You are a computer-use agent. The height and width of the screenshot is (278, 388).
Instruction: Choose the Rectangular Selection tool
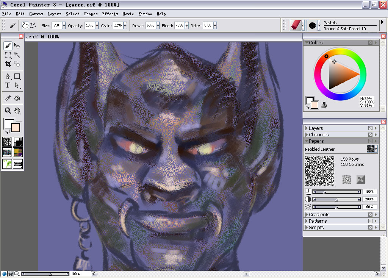coord(8,55)
